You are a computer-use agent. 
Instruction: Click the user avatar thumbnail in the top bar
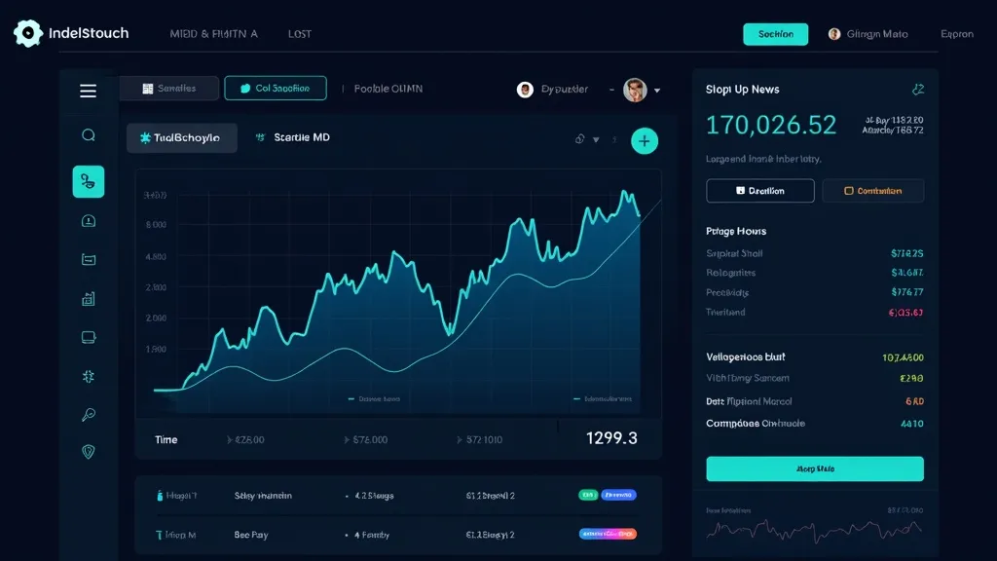click(x=833, y=33)
